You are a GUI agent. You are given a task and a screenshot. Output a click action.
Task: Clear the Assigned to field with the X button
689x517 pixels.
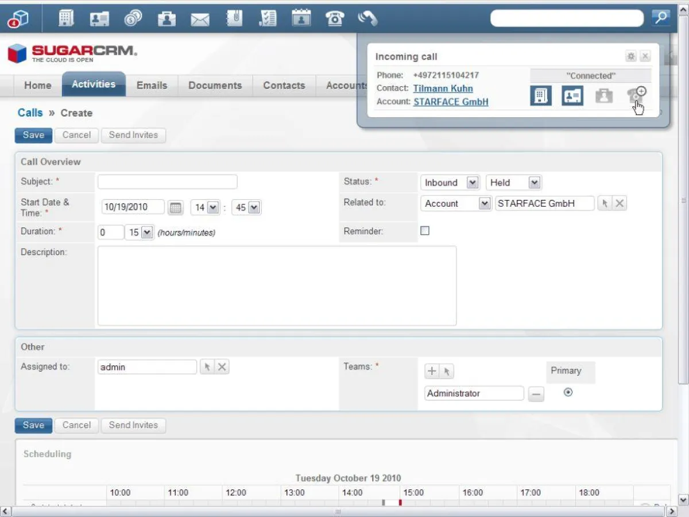[222, 366]
